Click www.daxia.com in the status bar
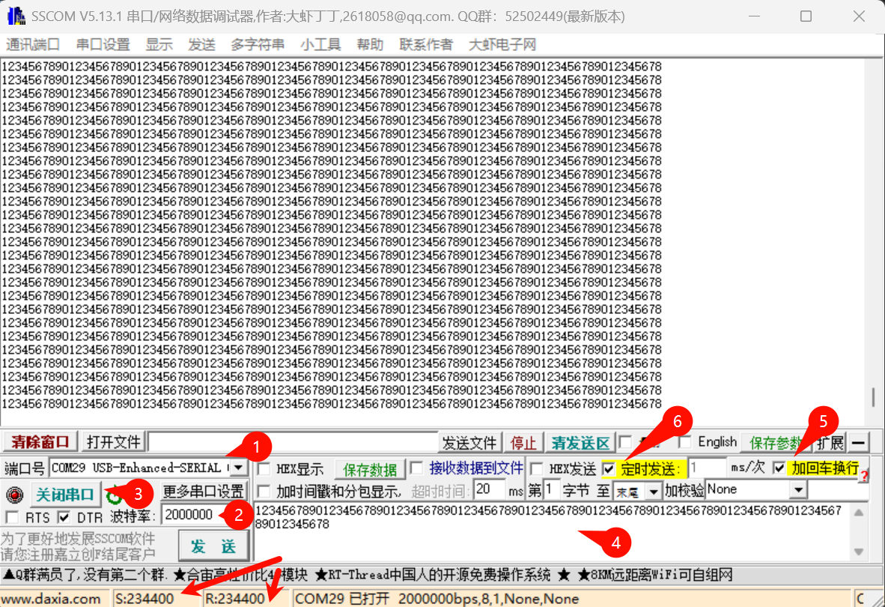Image resolution: width=885 pixels, height=607 pixels. click(x=52, y=599)
